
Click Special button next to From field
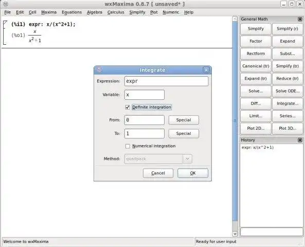[184, 120]
